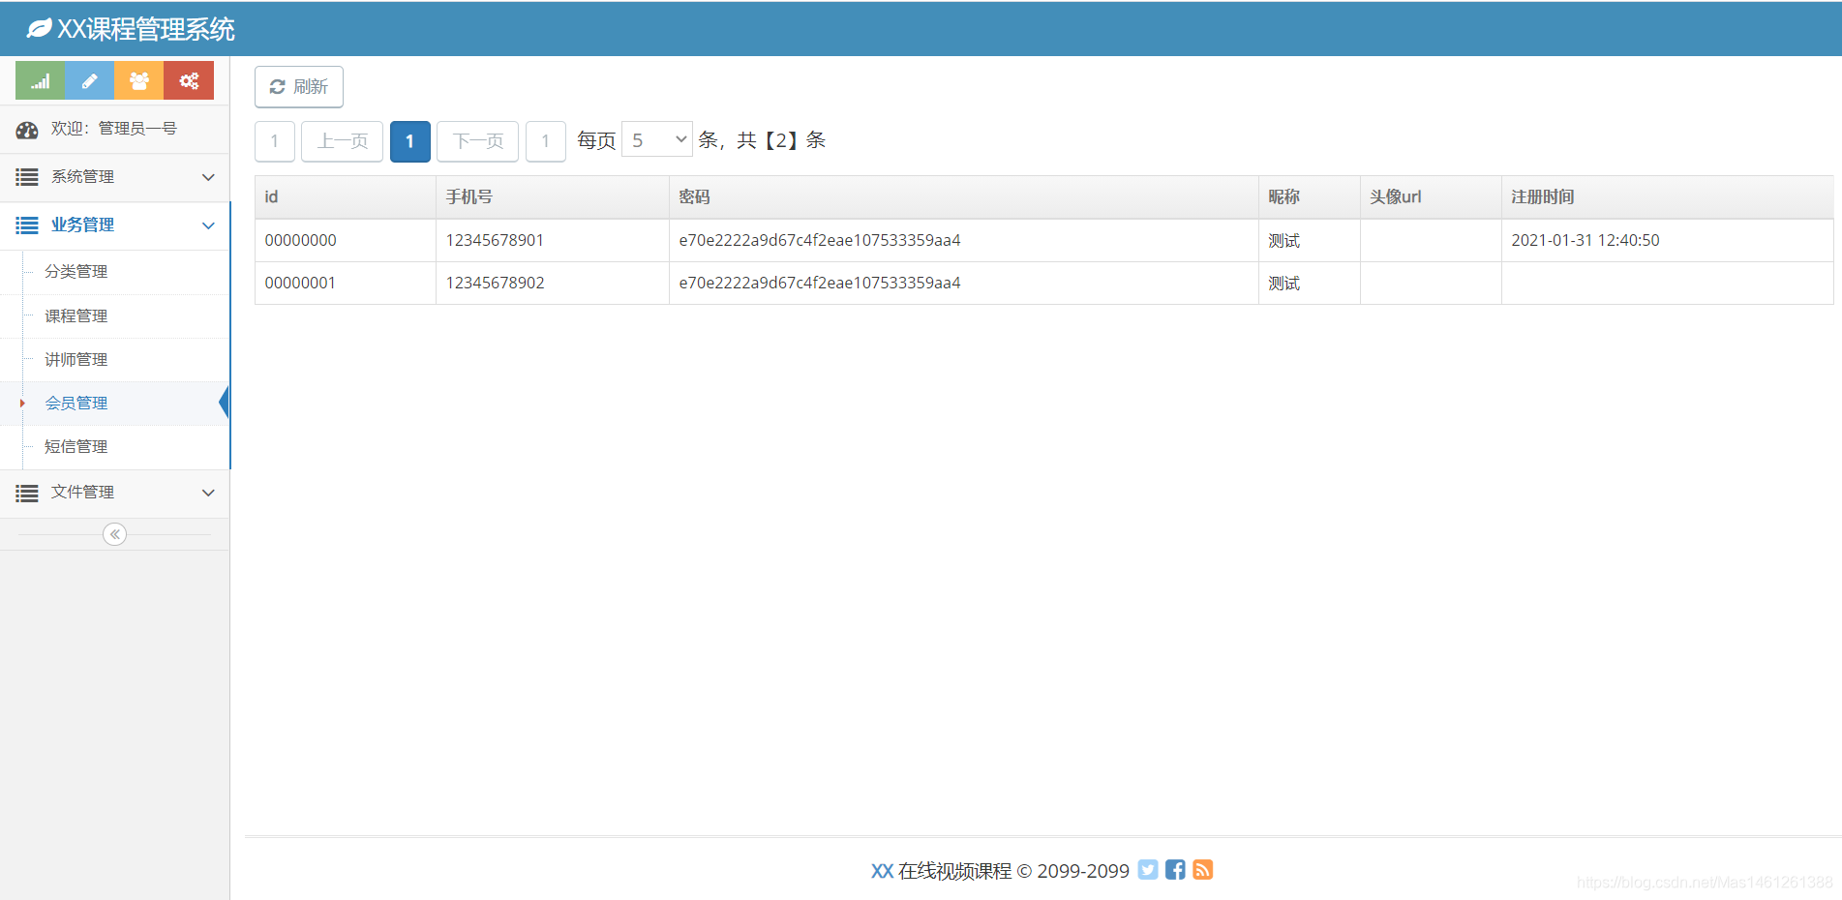Open the Twitter icon in the footer
This screenshot has height=900, width=1842.
(x=1148, y=870)
